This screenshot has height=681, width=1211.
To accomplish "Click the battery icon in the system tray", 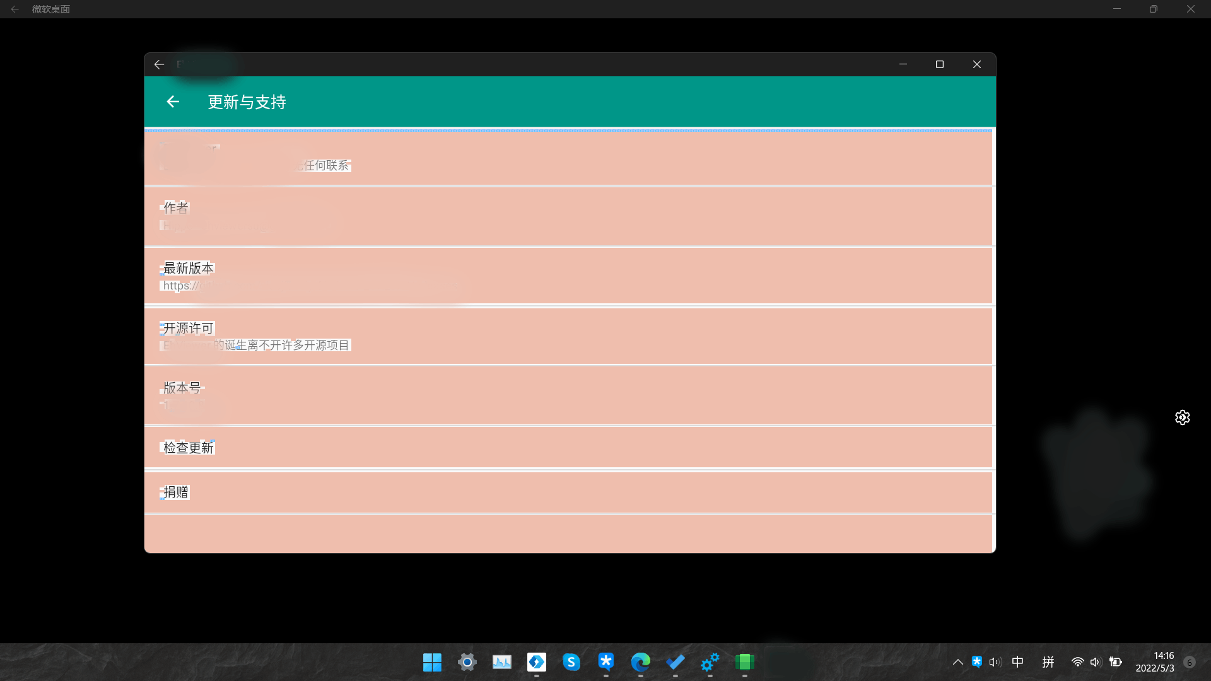I will (x=1116, y=662).
